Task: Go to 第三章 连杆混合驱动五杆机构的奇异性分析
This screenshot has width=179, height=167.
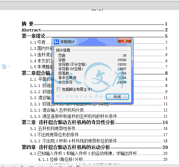Action: (95, 123)
